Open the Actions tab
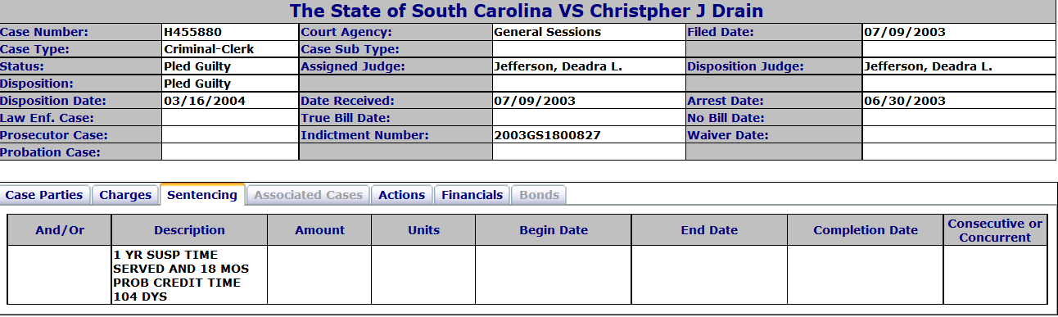 point(401,195)
